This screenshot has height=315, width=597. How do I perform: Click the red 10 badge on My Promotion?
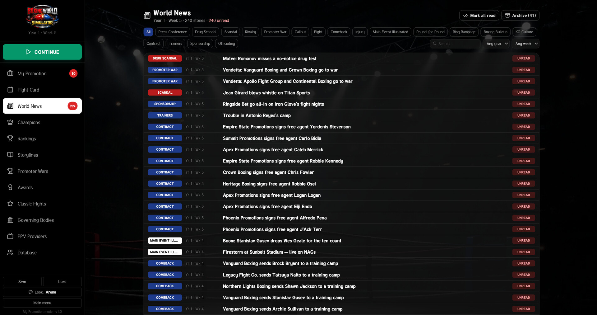pos(73,73)
